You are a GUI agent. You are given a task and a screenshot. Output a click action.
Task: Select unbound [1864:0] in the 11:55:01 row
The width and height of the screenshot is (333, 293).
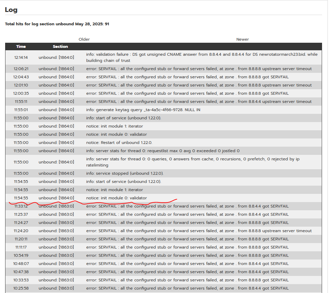click(56, 110)
